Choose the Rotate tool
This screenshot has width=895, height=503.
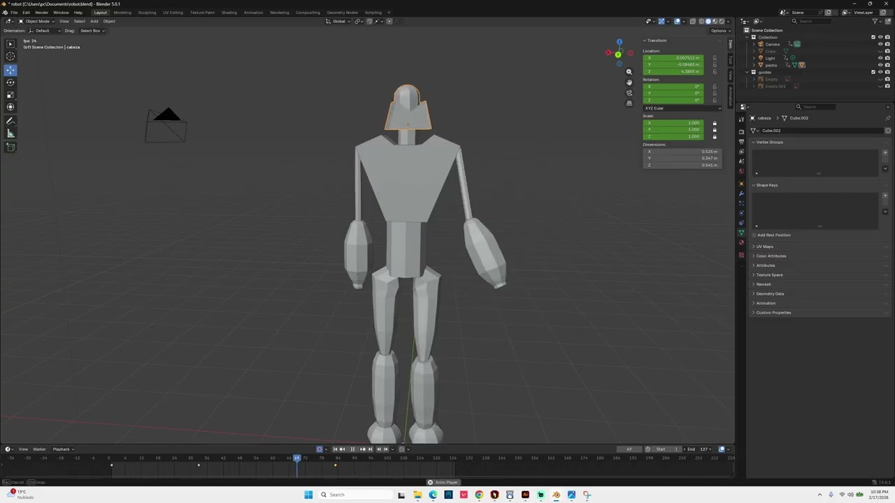click(x=10, y=82)
